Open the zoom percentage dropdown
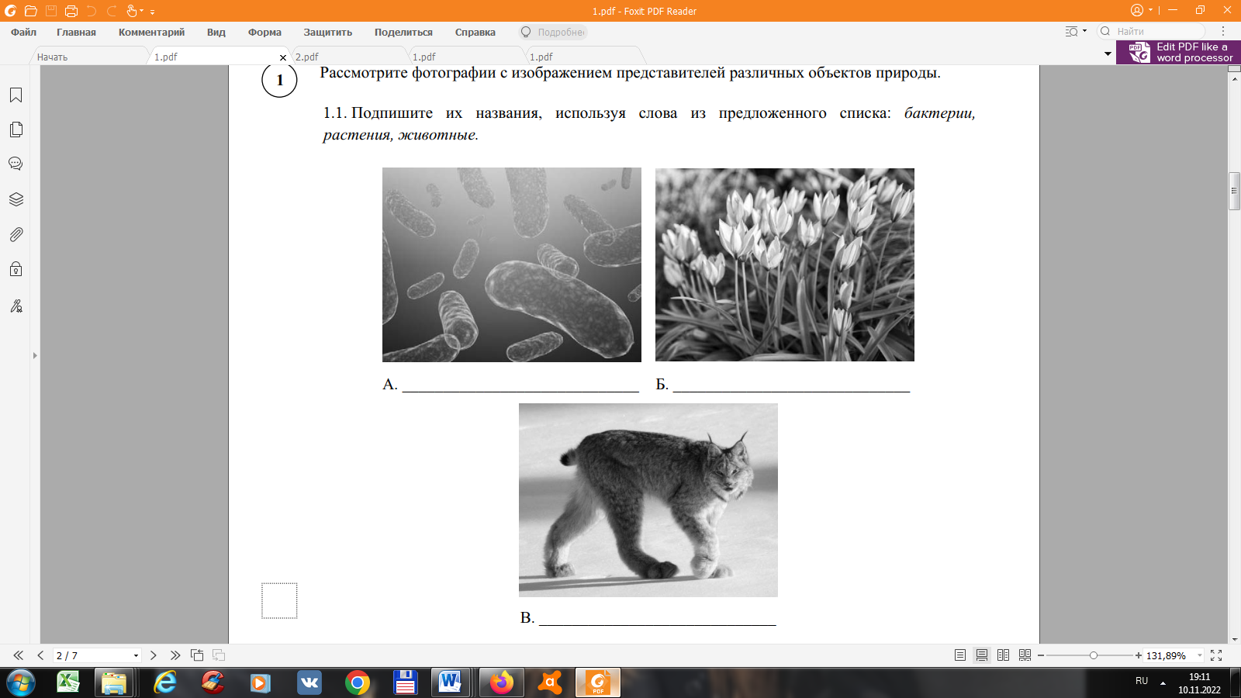Viewport: 1241px width, 698px height. (1199, 656)
